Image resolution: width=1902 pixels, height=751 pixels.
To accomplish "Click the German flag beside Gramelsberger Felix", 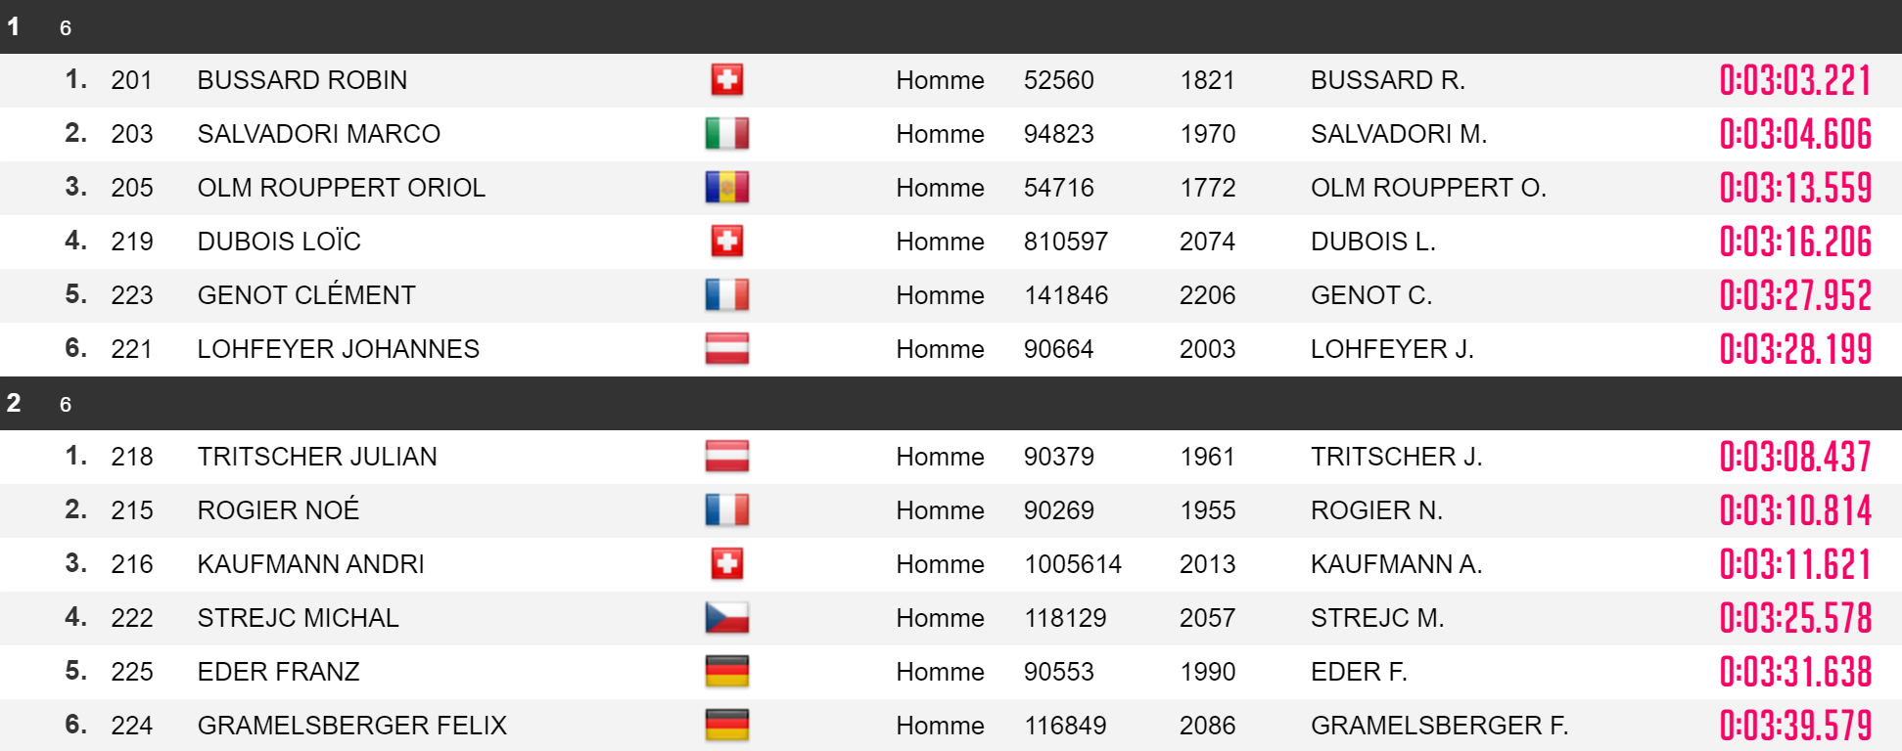I will pyautogui.click(x=726, y=726).
